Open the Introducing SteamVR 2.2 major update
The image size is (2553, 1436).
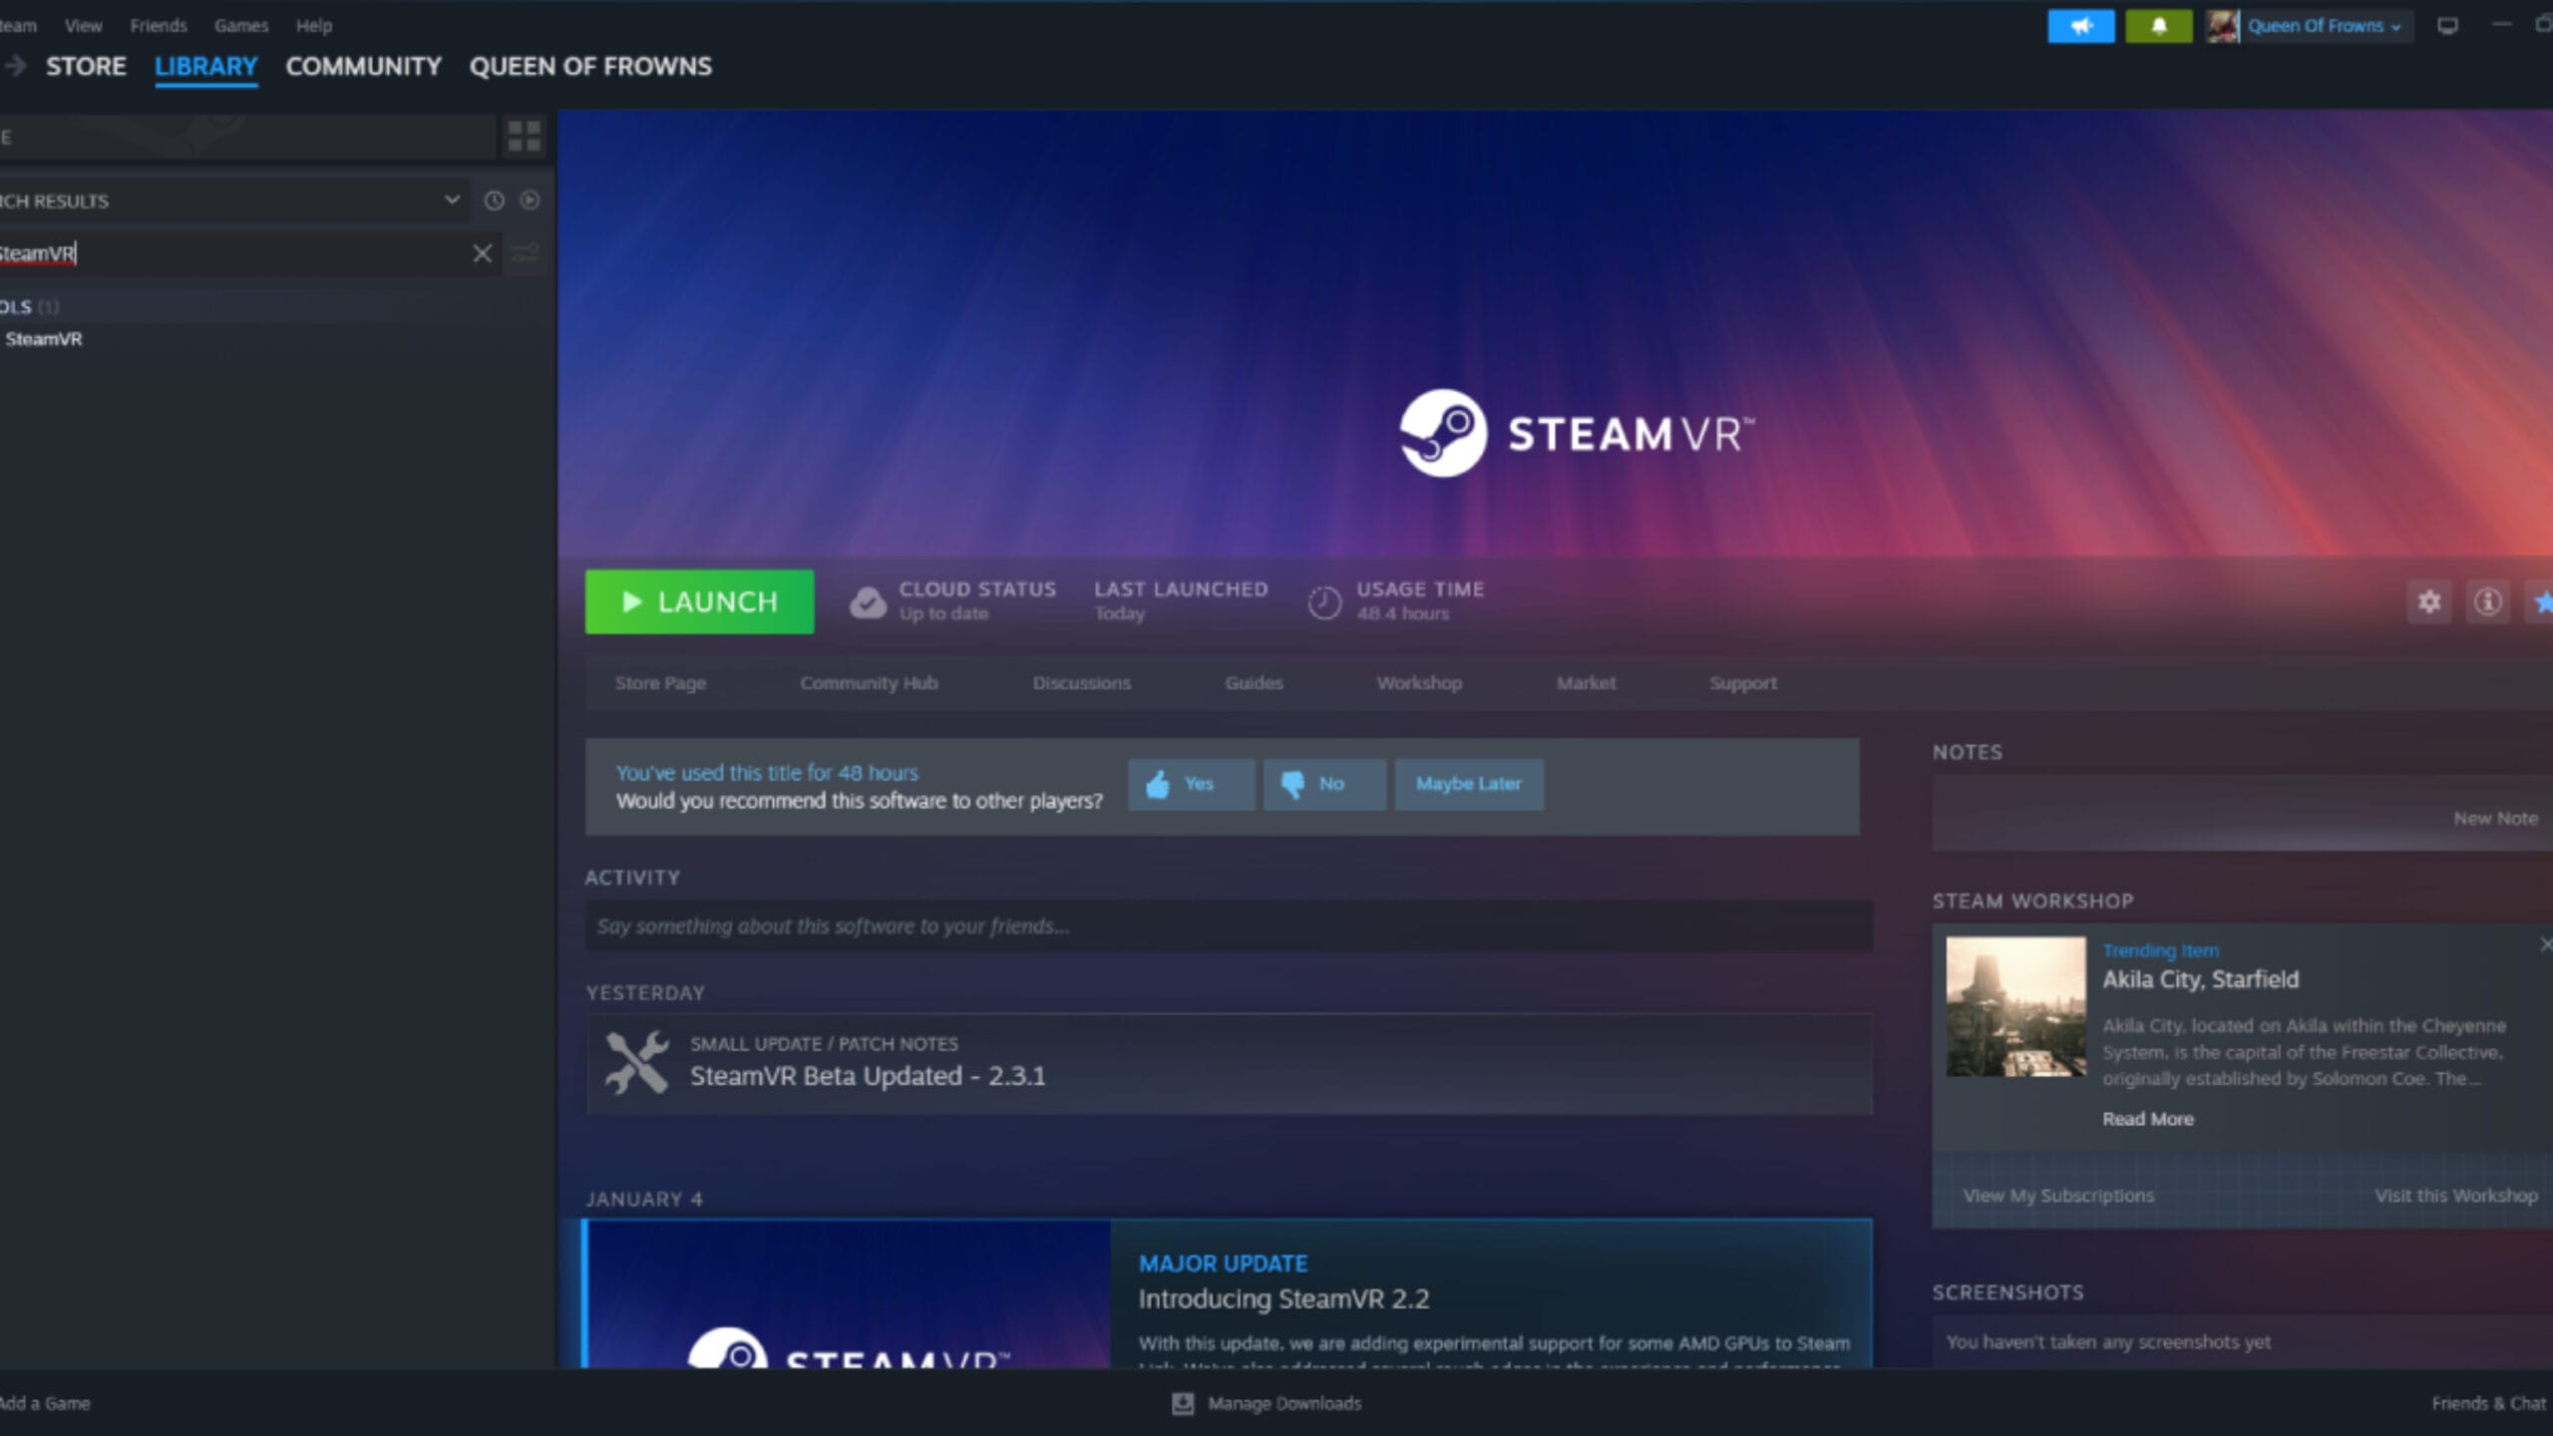pyautogui.click(x=1283, y=1298)
